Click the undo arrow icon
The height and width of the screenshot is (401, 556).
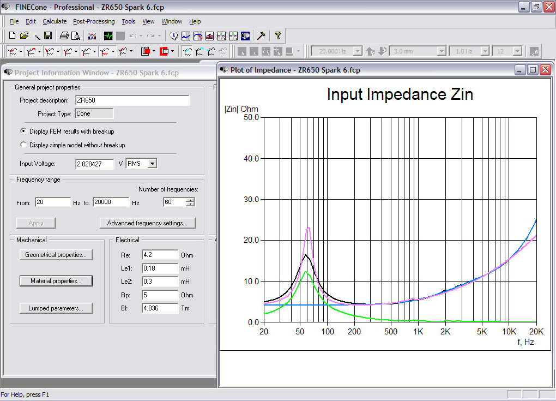[x=133, y=35]
